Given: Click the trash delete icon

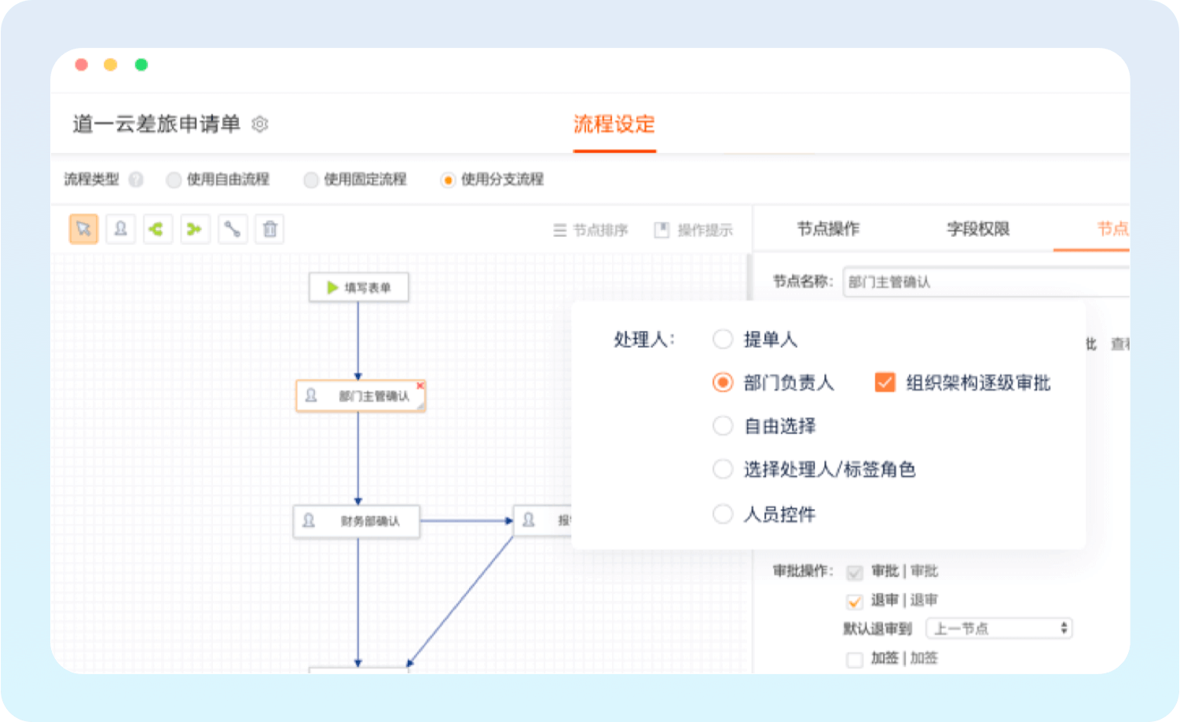Looking at the screenshot, I should [x=269, y=229].
